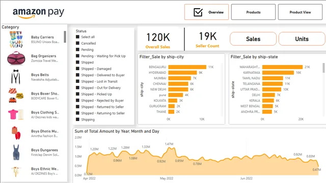Click the Filter_Sale by ship-state title
This screenshot has width=326, height=183.
[254, 57]
